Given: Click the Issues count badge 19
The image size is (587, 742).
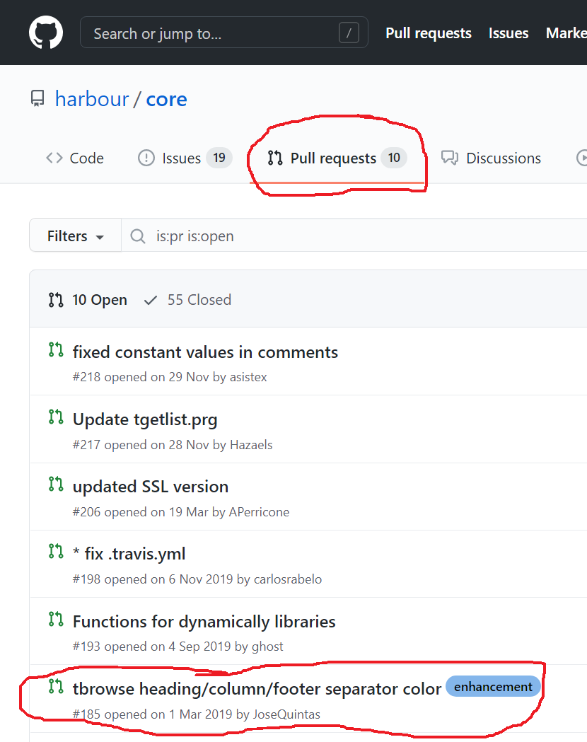Looking at the screenshot, I should click(219, 158).
